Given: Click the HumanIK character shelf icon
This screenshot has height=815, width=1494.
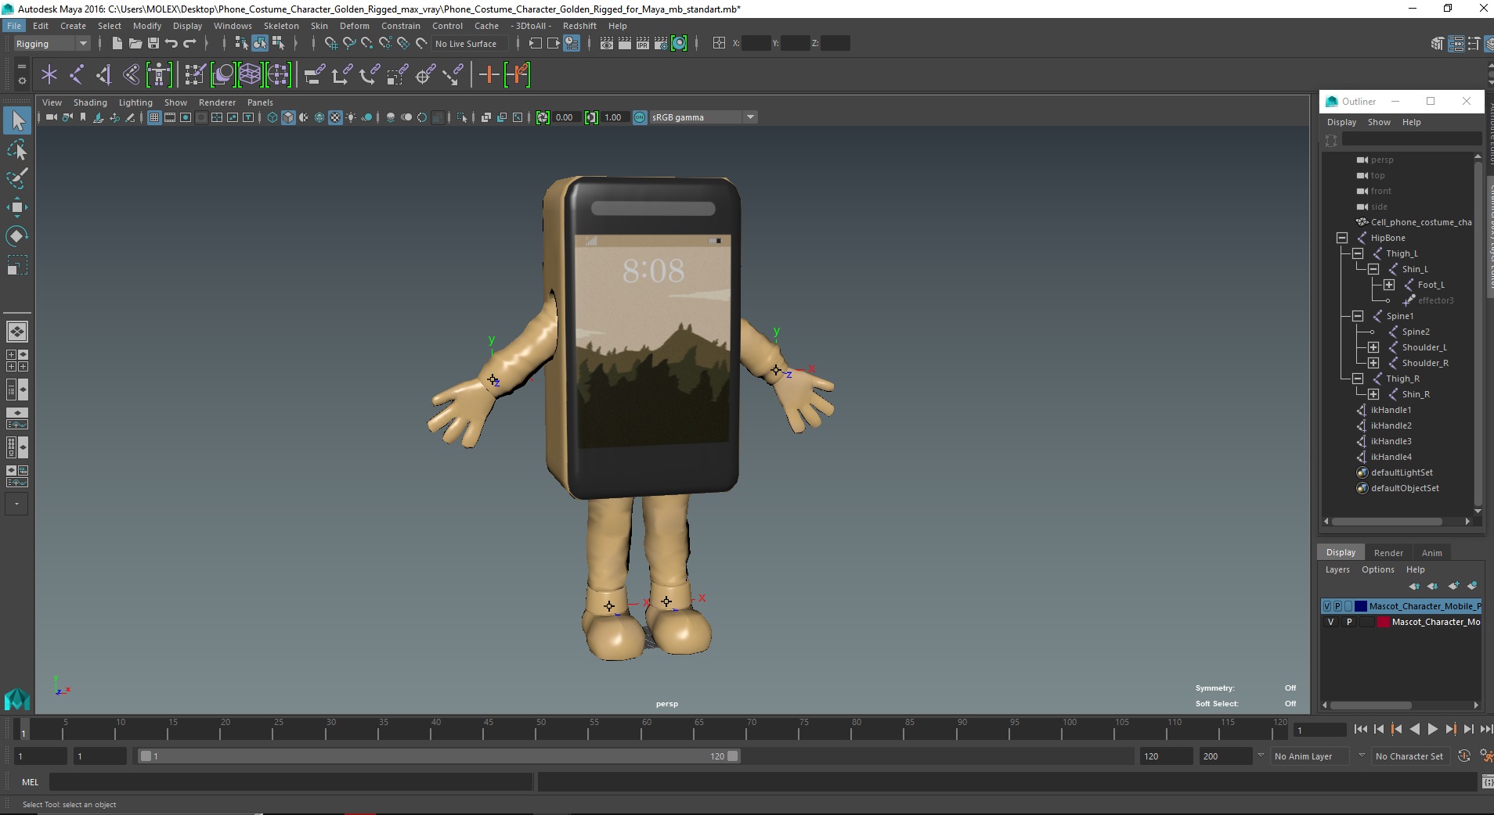Looking at the screenshot, I should [x=159, y=75].
